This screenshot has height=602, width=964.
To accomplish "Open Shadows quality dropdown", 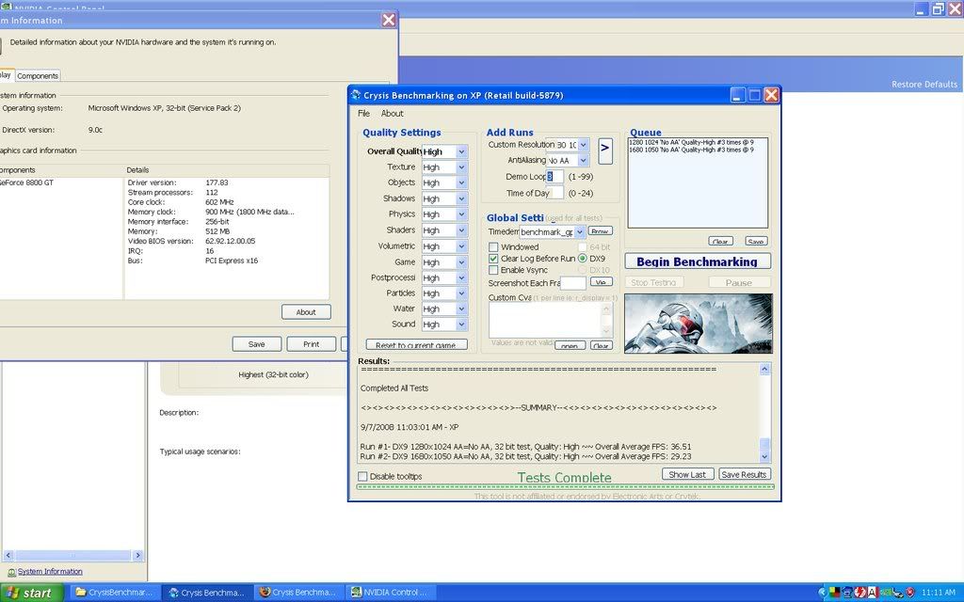I will pos(461,199).
